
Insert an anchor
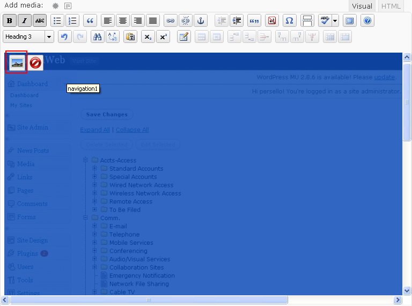click(200, 21)
